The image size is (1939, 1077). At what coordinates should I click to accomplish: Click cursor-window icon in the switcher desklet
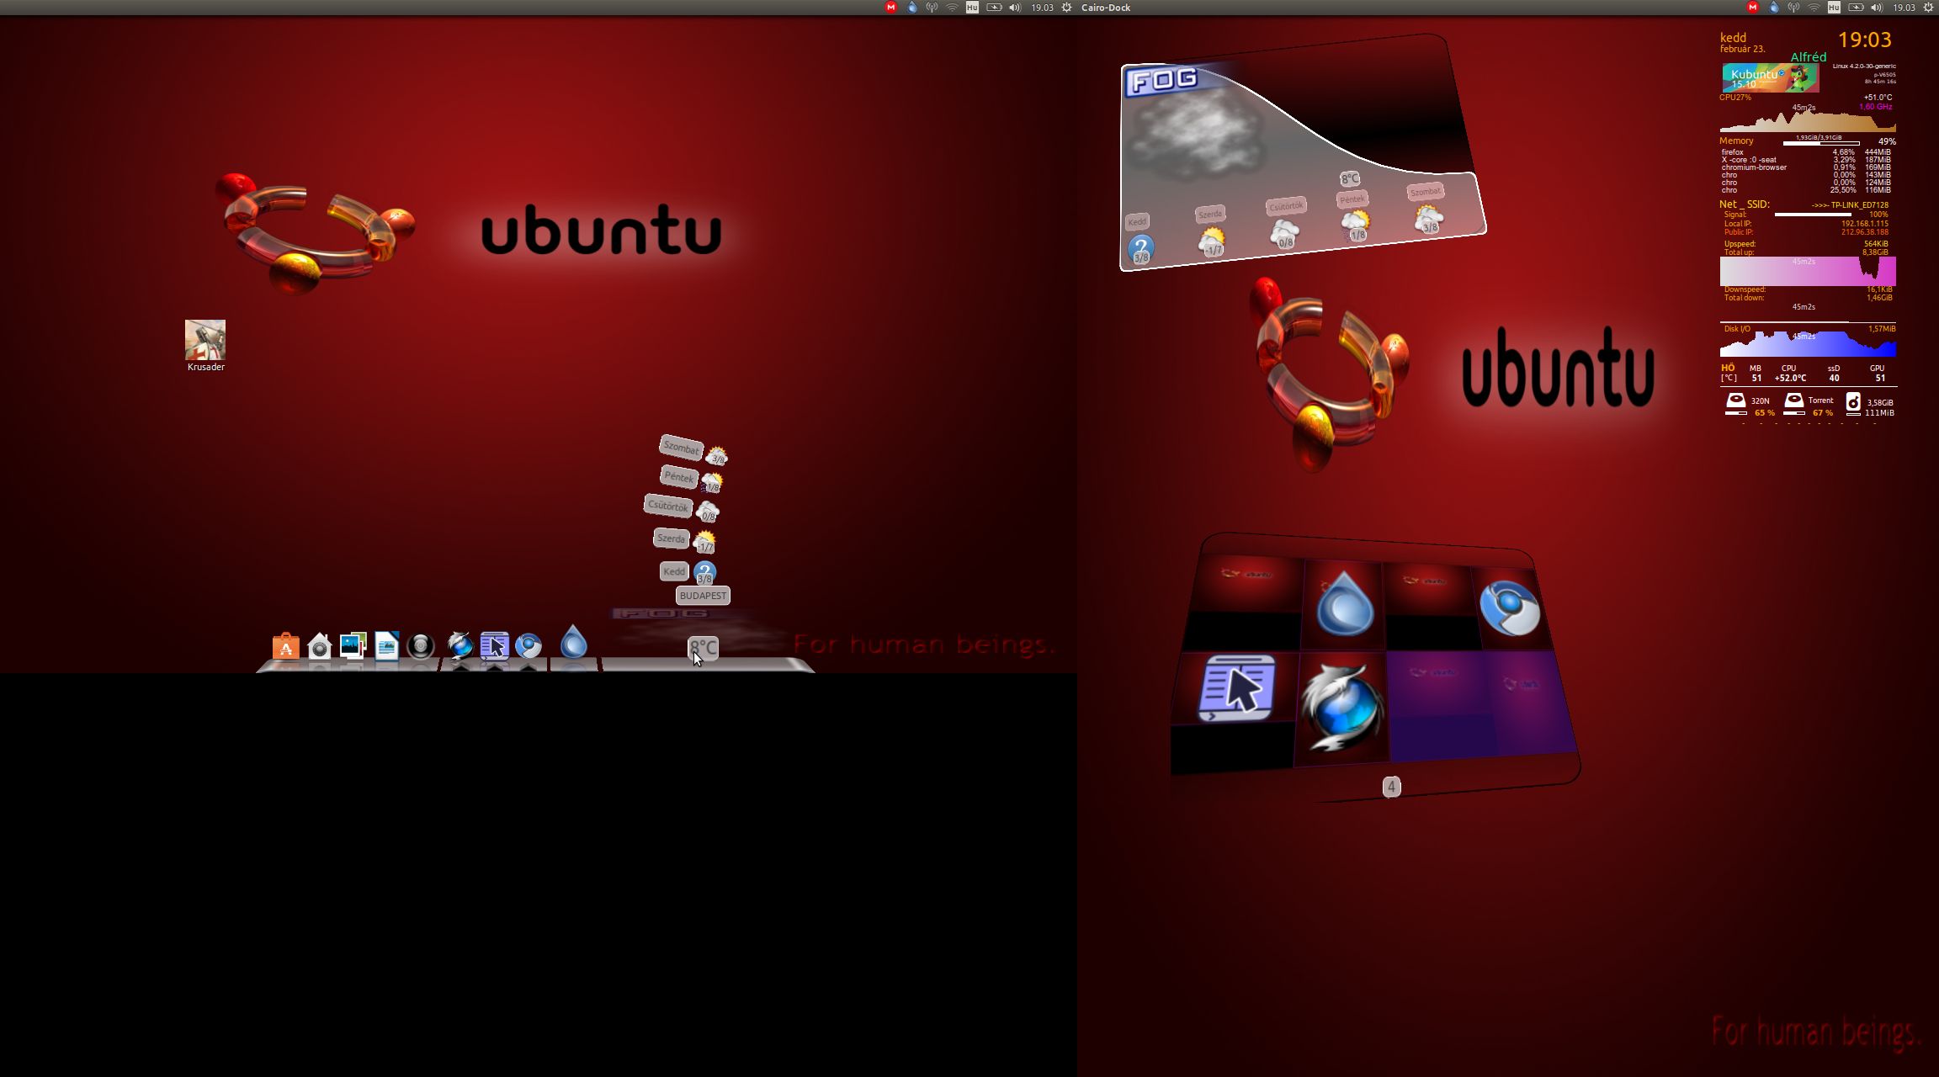[1235, 687]
